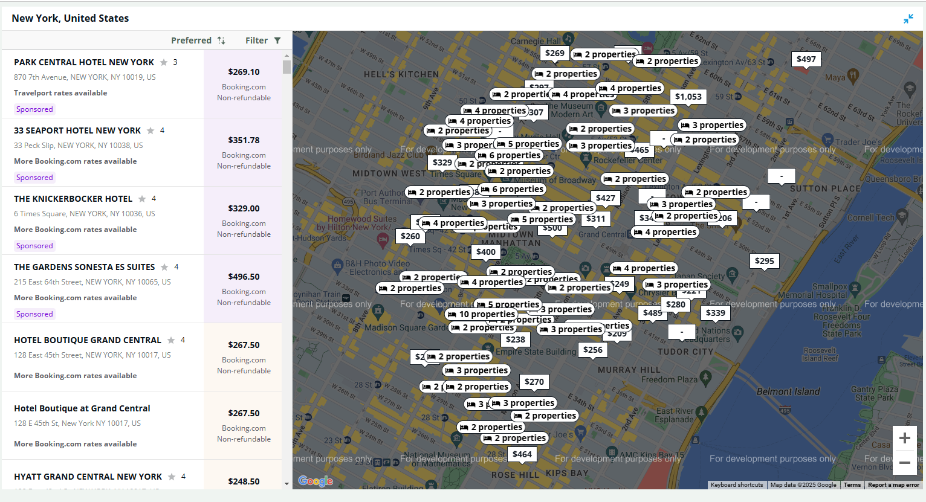
Task: Select The Knickerbocker Hotel listing
Action: tap(73, 199)
